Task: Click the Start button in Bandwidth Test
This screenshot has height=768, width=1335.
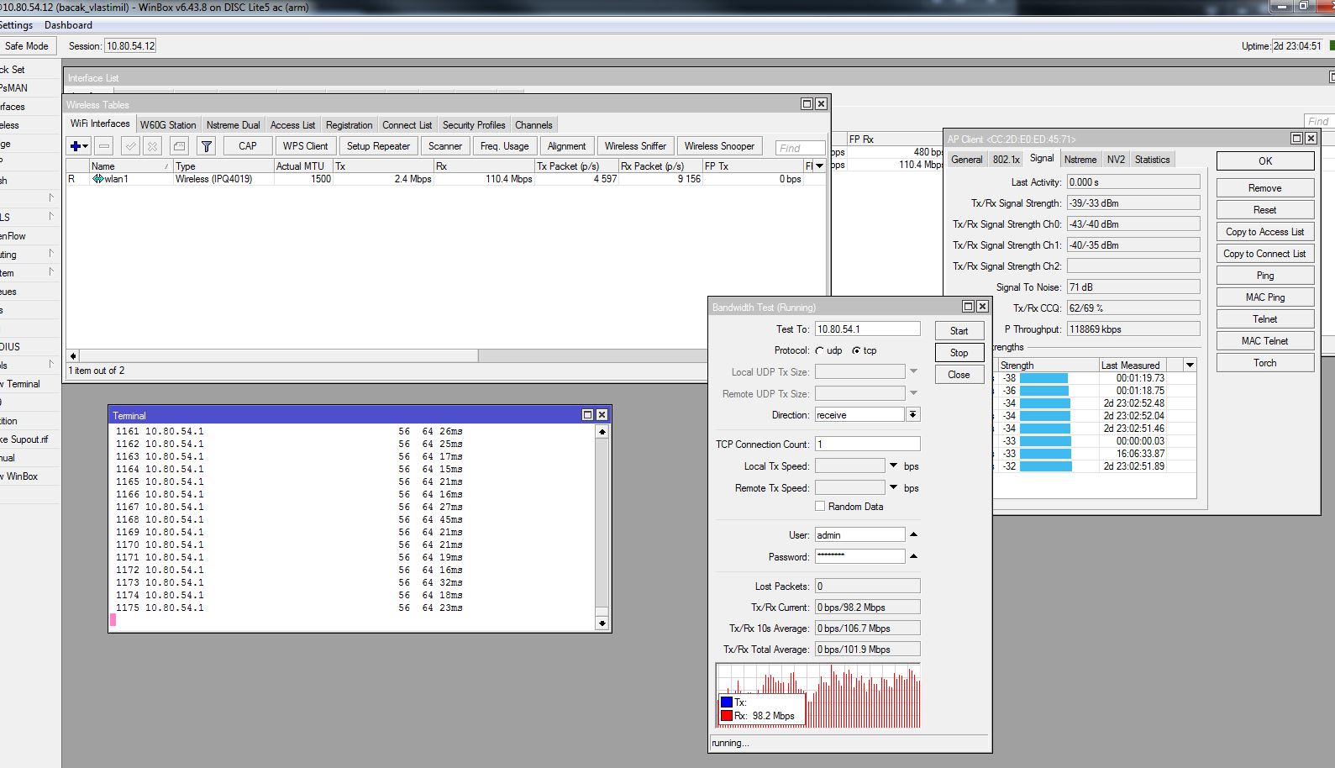Action: [x=959, y=331]
